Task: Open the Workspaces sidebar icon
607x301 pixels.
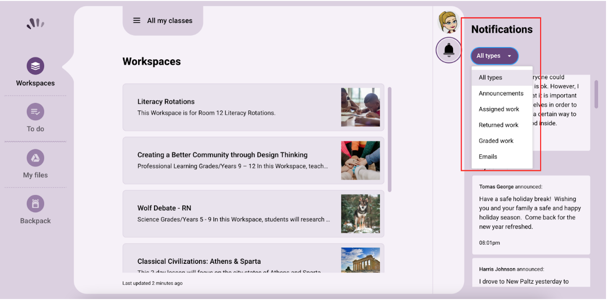Action: click(35, 66)
